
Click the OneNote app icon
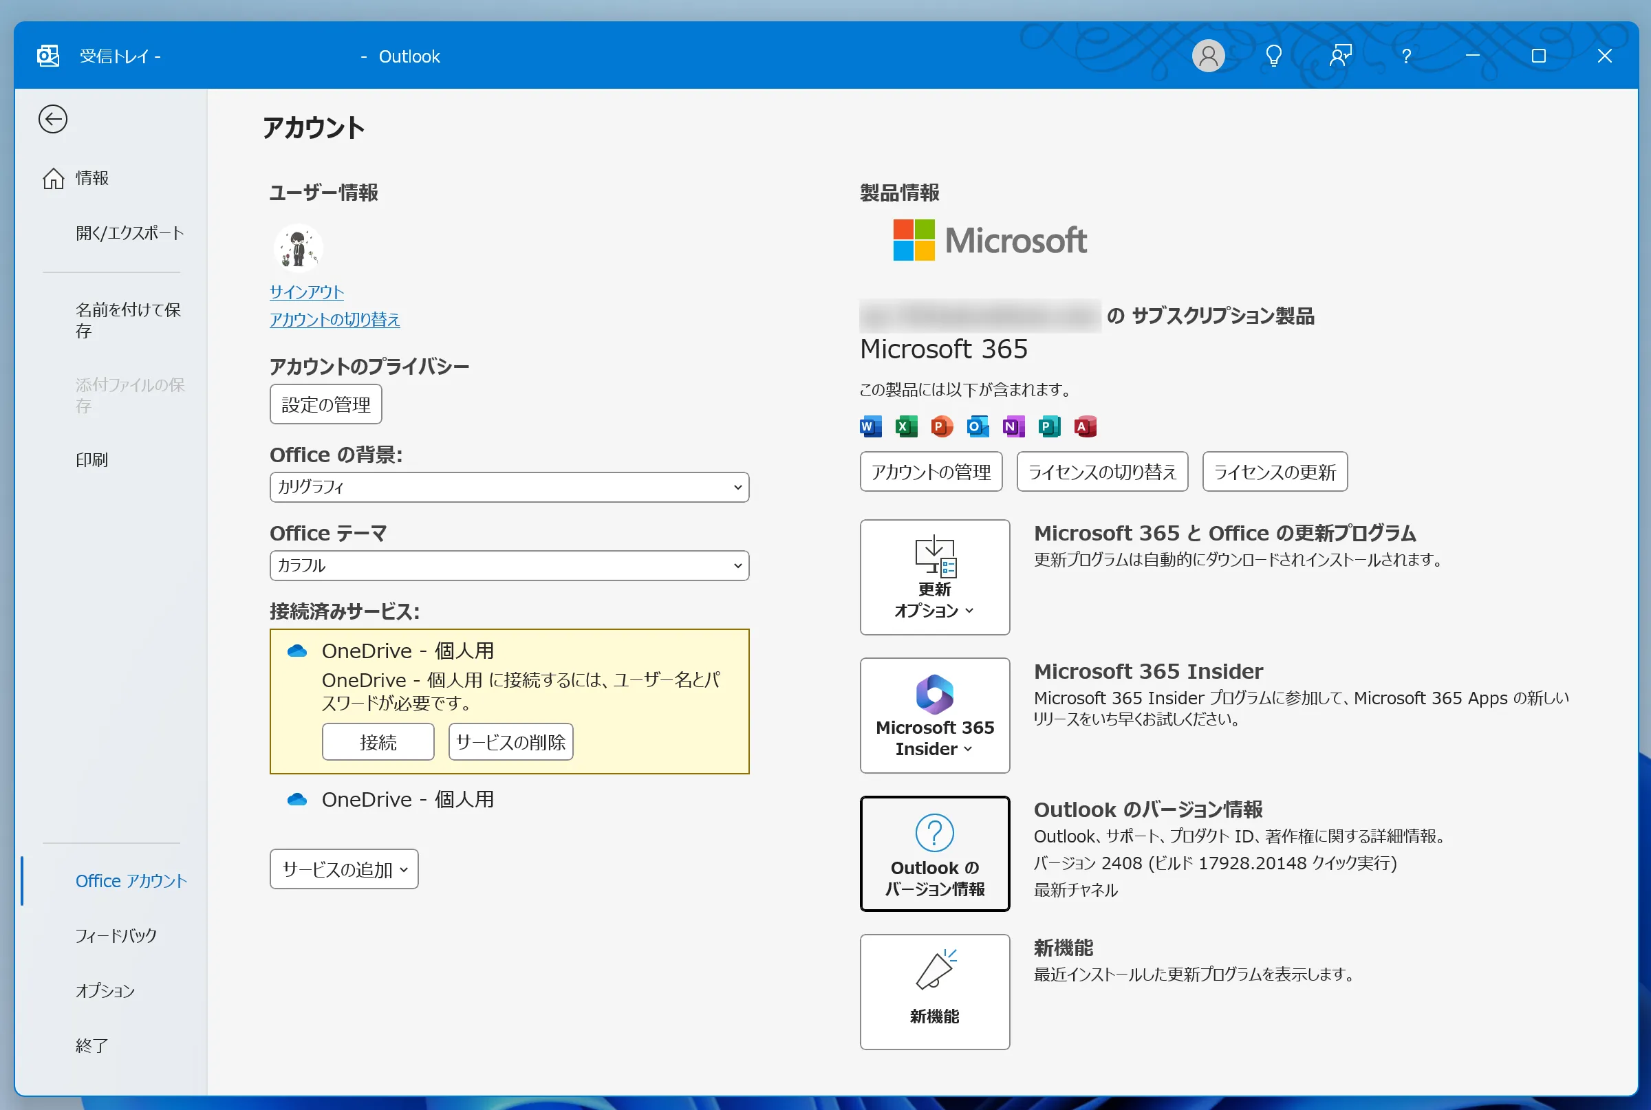1013,426
